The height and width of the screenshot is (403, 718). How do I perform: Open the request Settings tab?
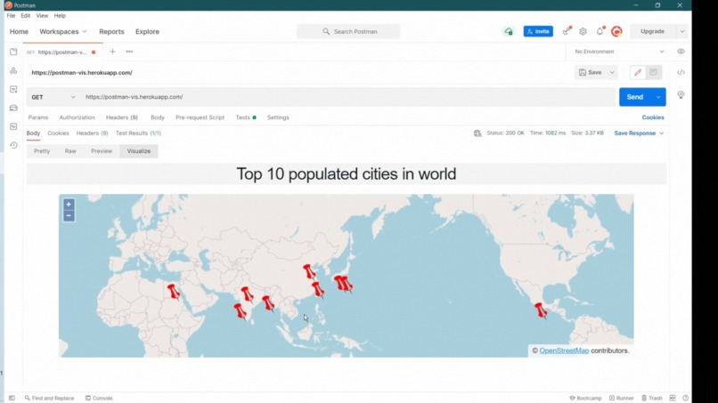(278, 117)
